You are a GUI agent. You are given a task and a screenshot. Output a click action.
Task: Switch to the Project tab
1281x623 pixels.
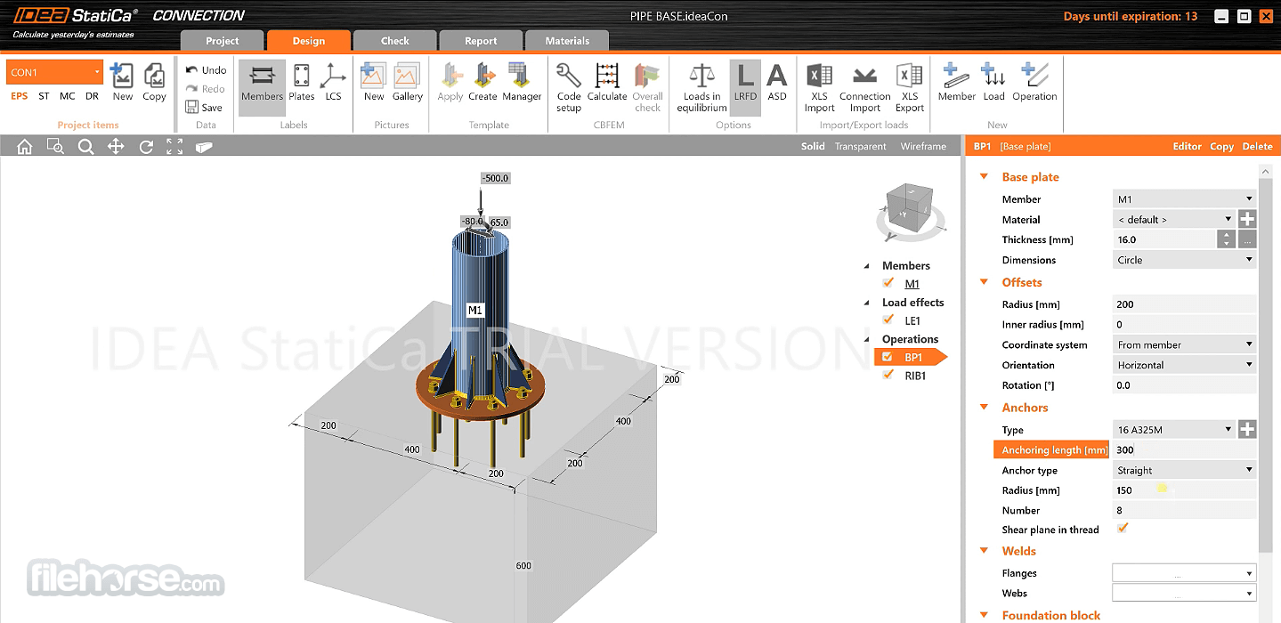(x=222, y=41)
